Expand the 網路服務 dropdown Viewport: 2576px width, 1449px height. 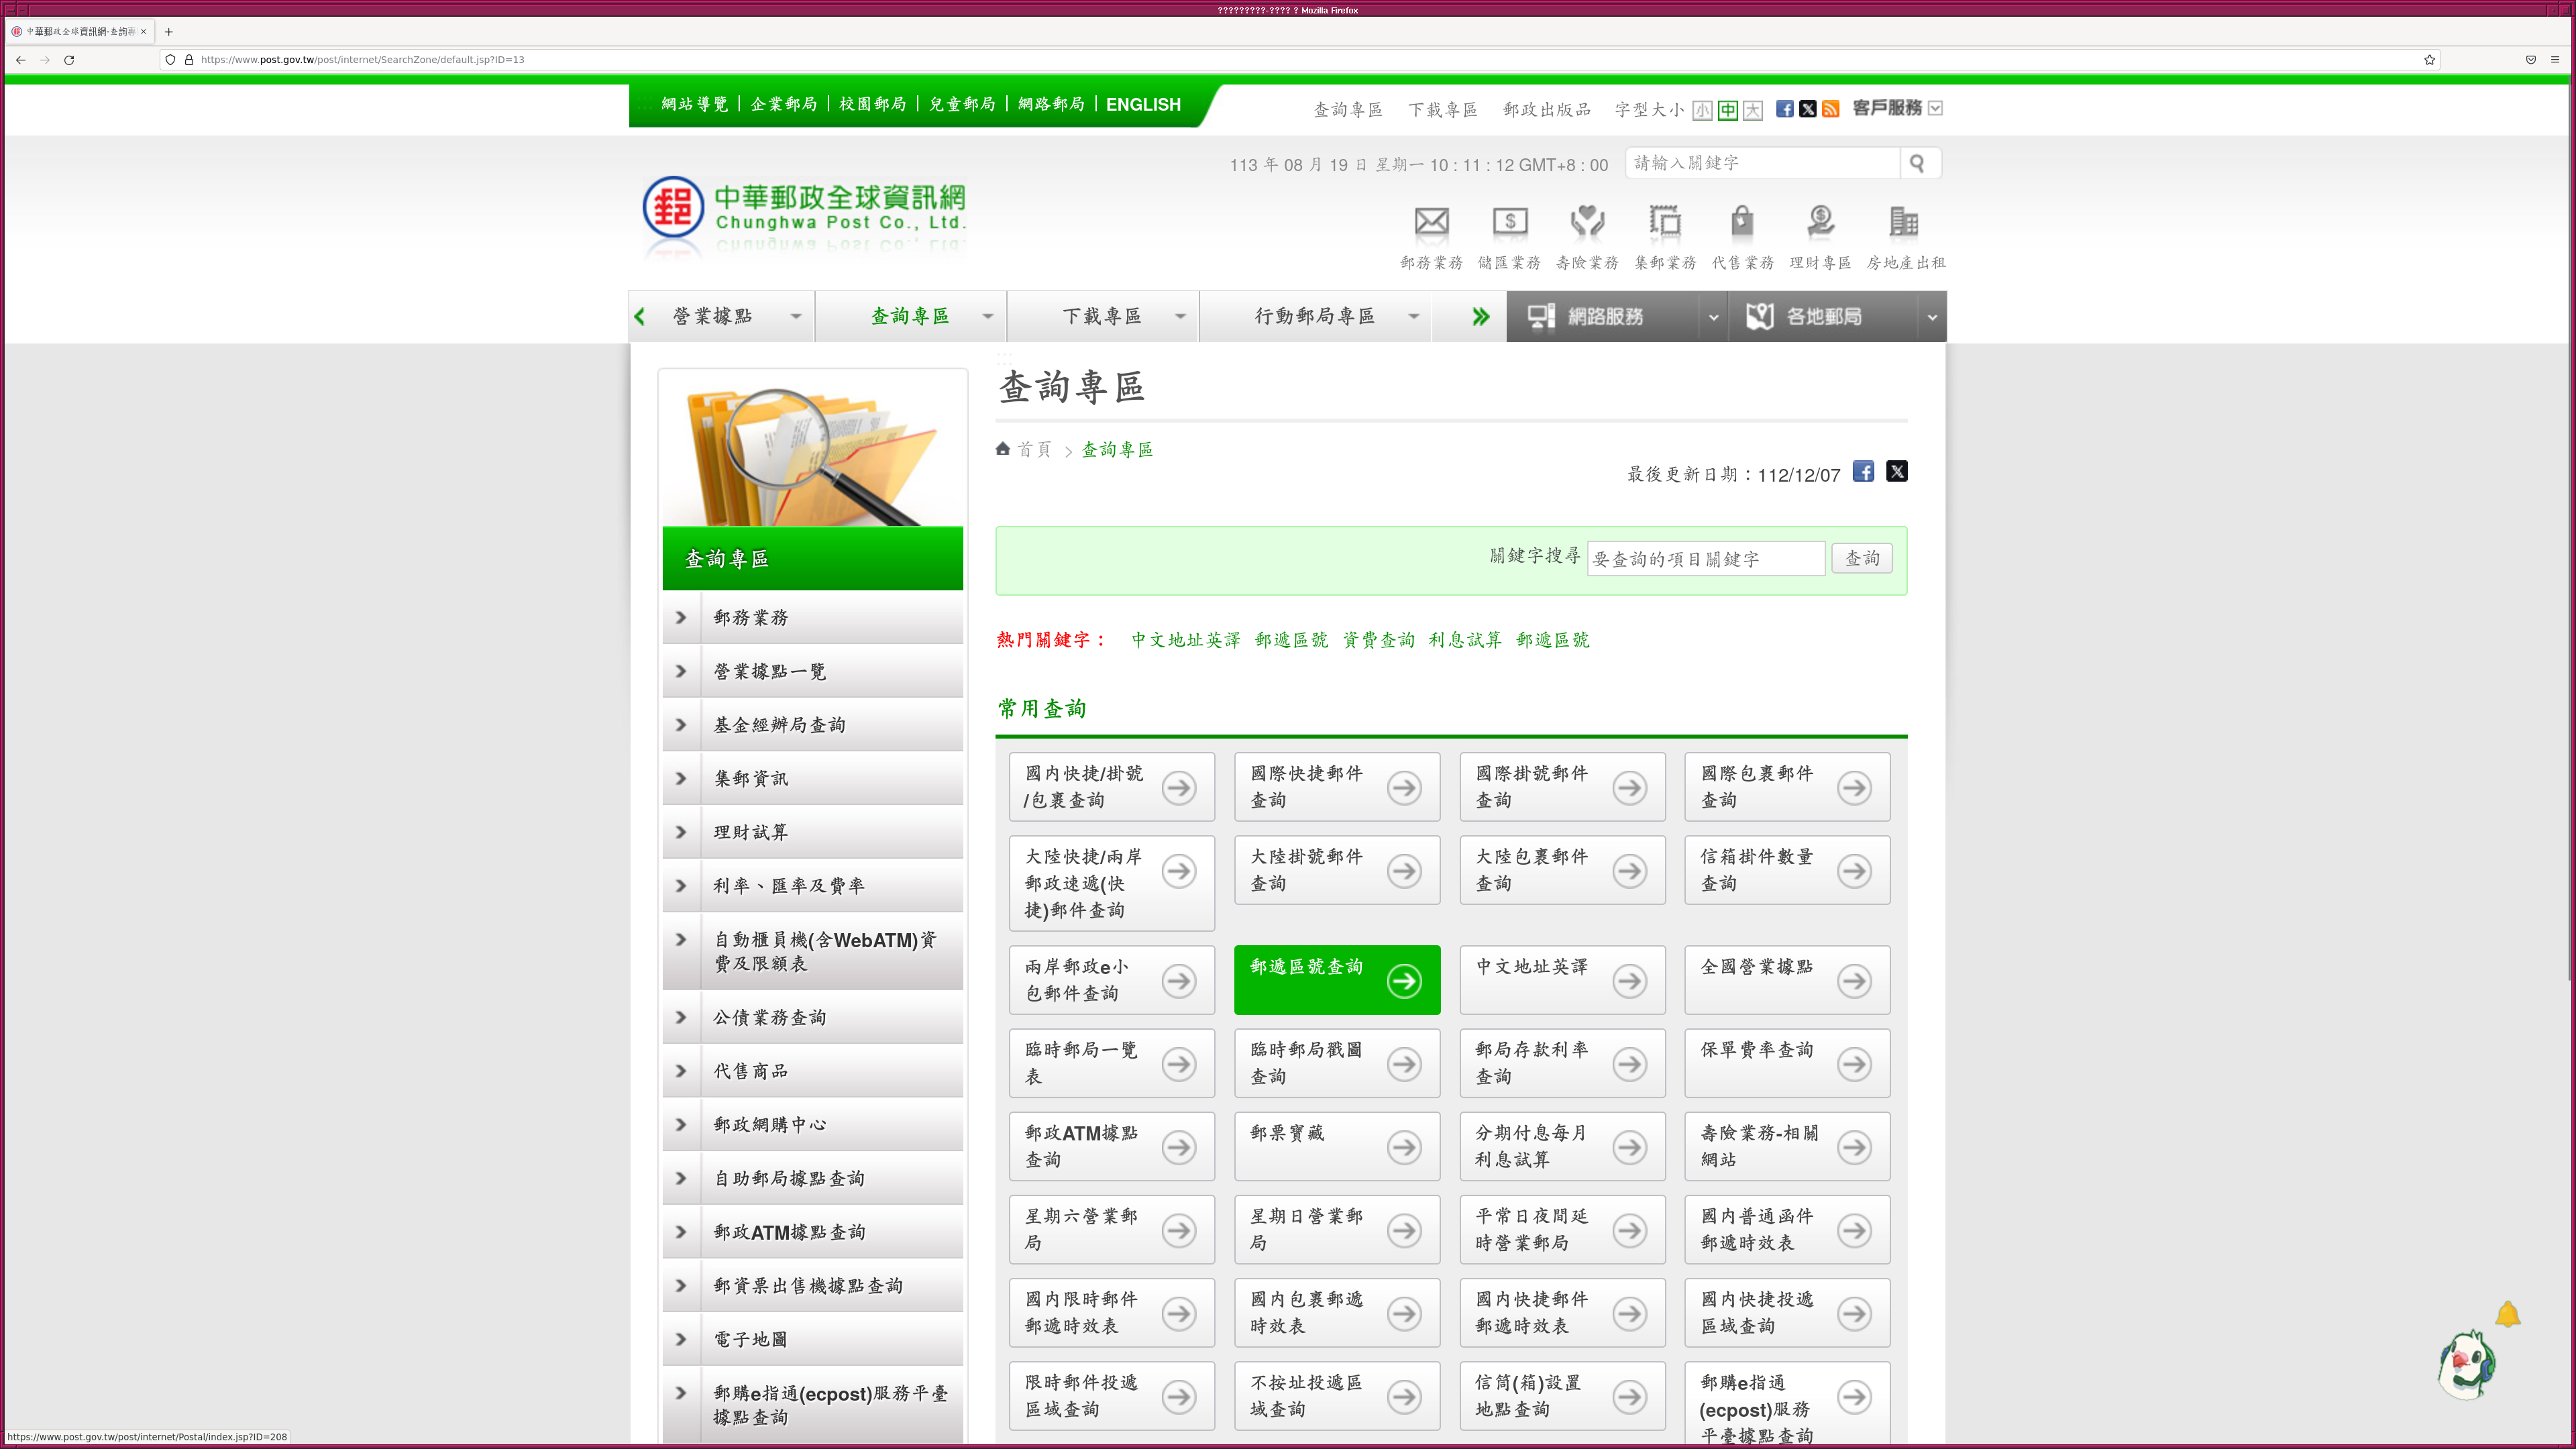[x=1713, y=317]
